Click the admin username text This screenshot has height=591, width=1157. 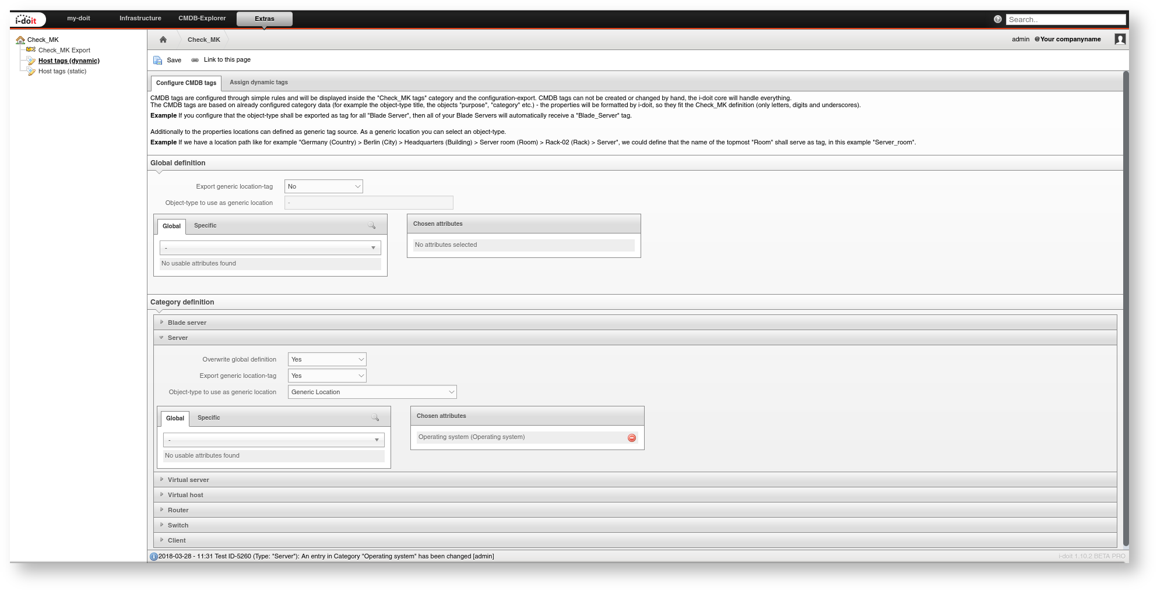tap(1021, 39)
